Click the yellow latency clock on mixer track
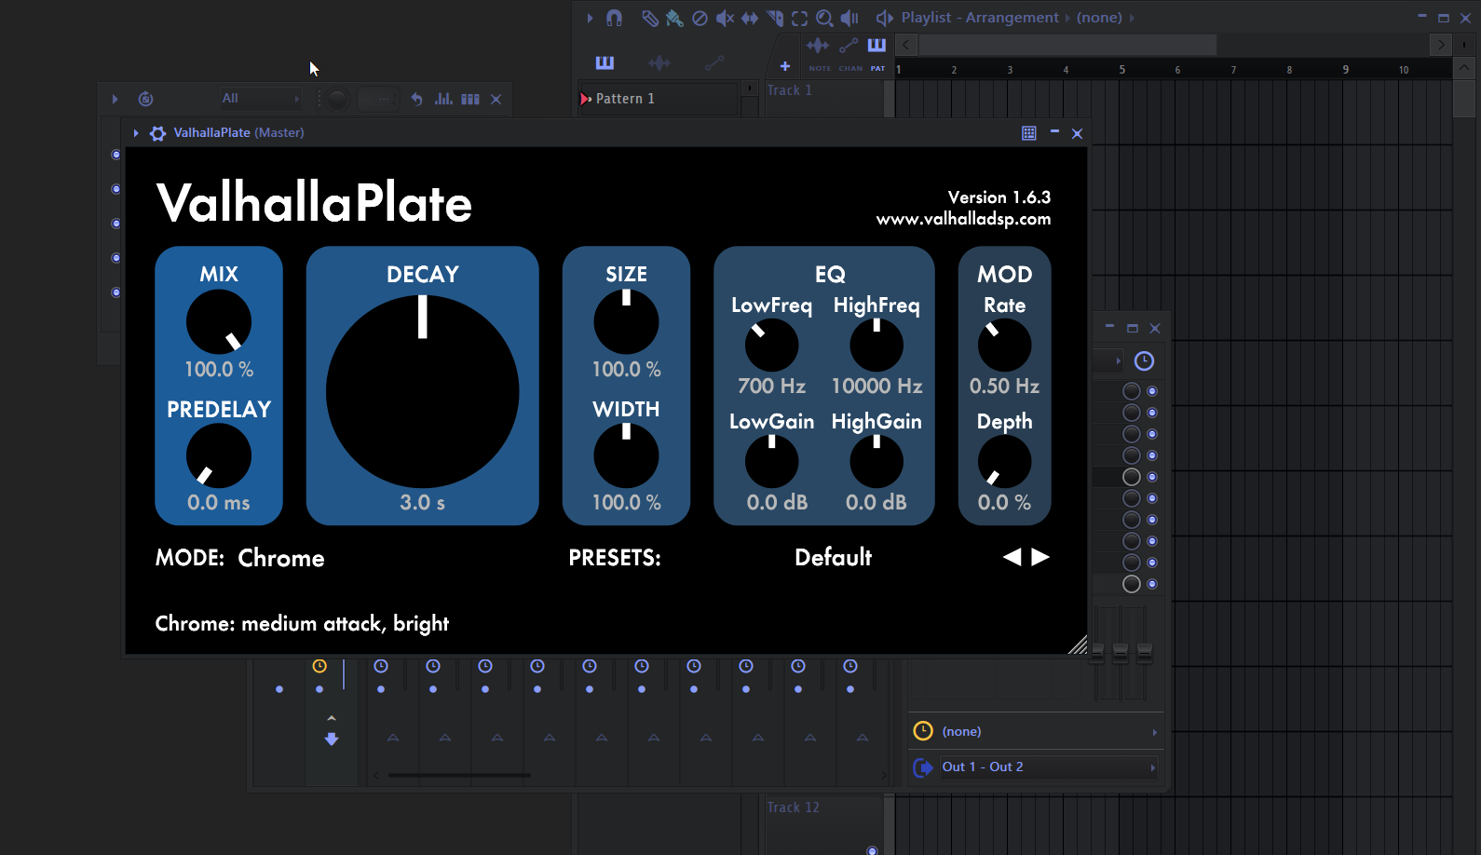 click(319, 666)
